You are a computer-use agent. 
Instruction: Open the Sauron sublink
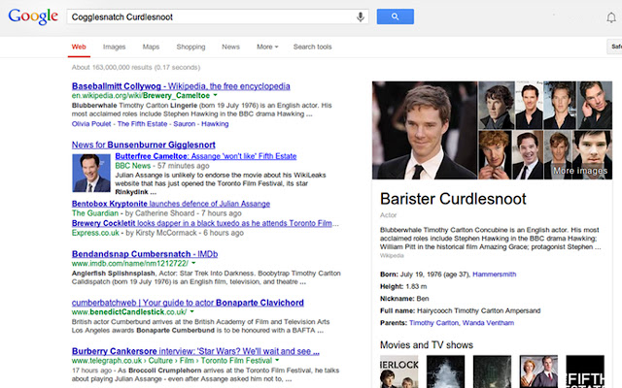[x=185, y=124]
